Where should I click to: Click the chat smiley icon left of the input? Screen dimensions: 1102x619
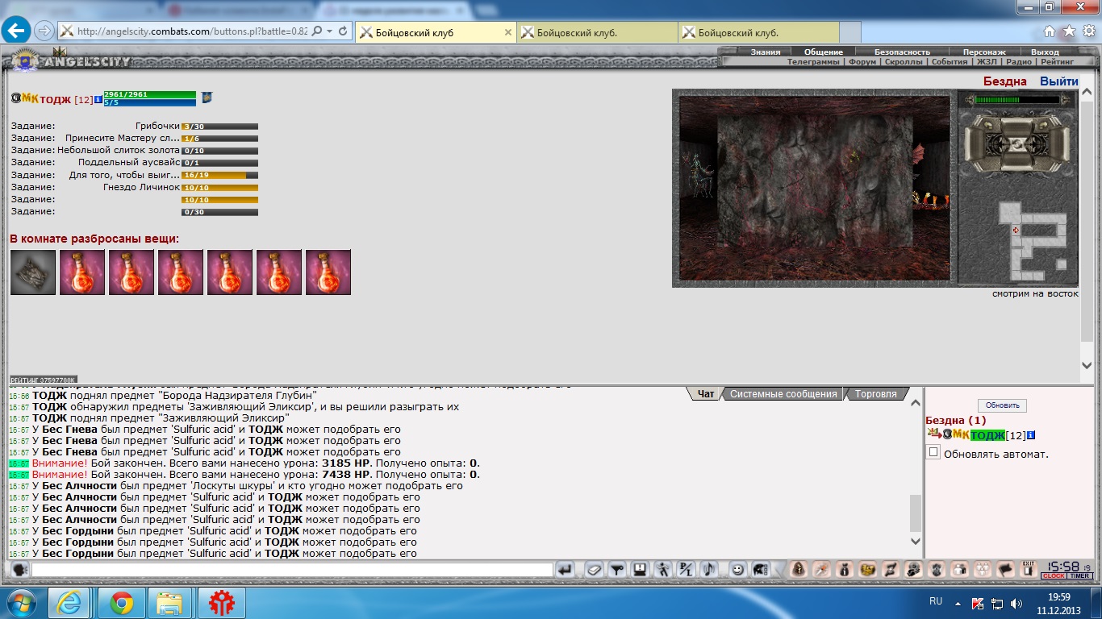pyautogui.click(x=19, y=570)
